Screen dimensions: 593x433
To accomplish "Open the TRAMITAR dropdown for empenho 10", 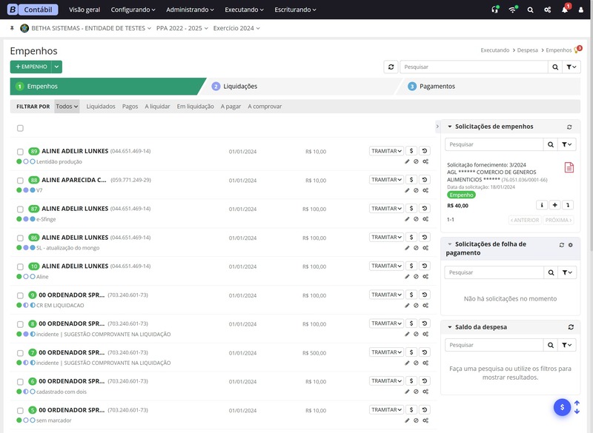I will click(x=386, y=266).
